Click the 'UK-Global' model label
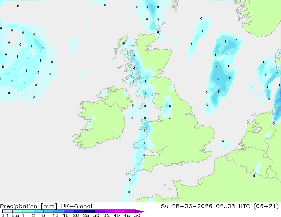 pos(77,206)
